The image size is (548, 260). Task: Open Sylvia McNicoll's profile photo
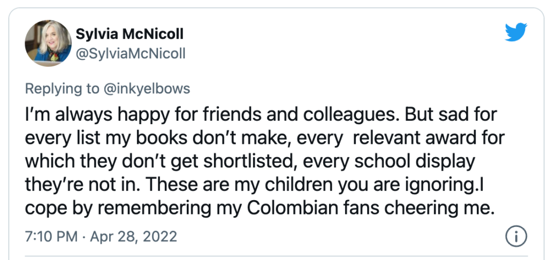[48, 43]
